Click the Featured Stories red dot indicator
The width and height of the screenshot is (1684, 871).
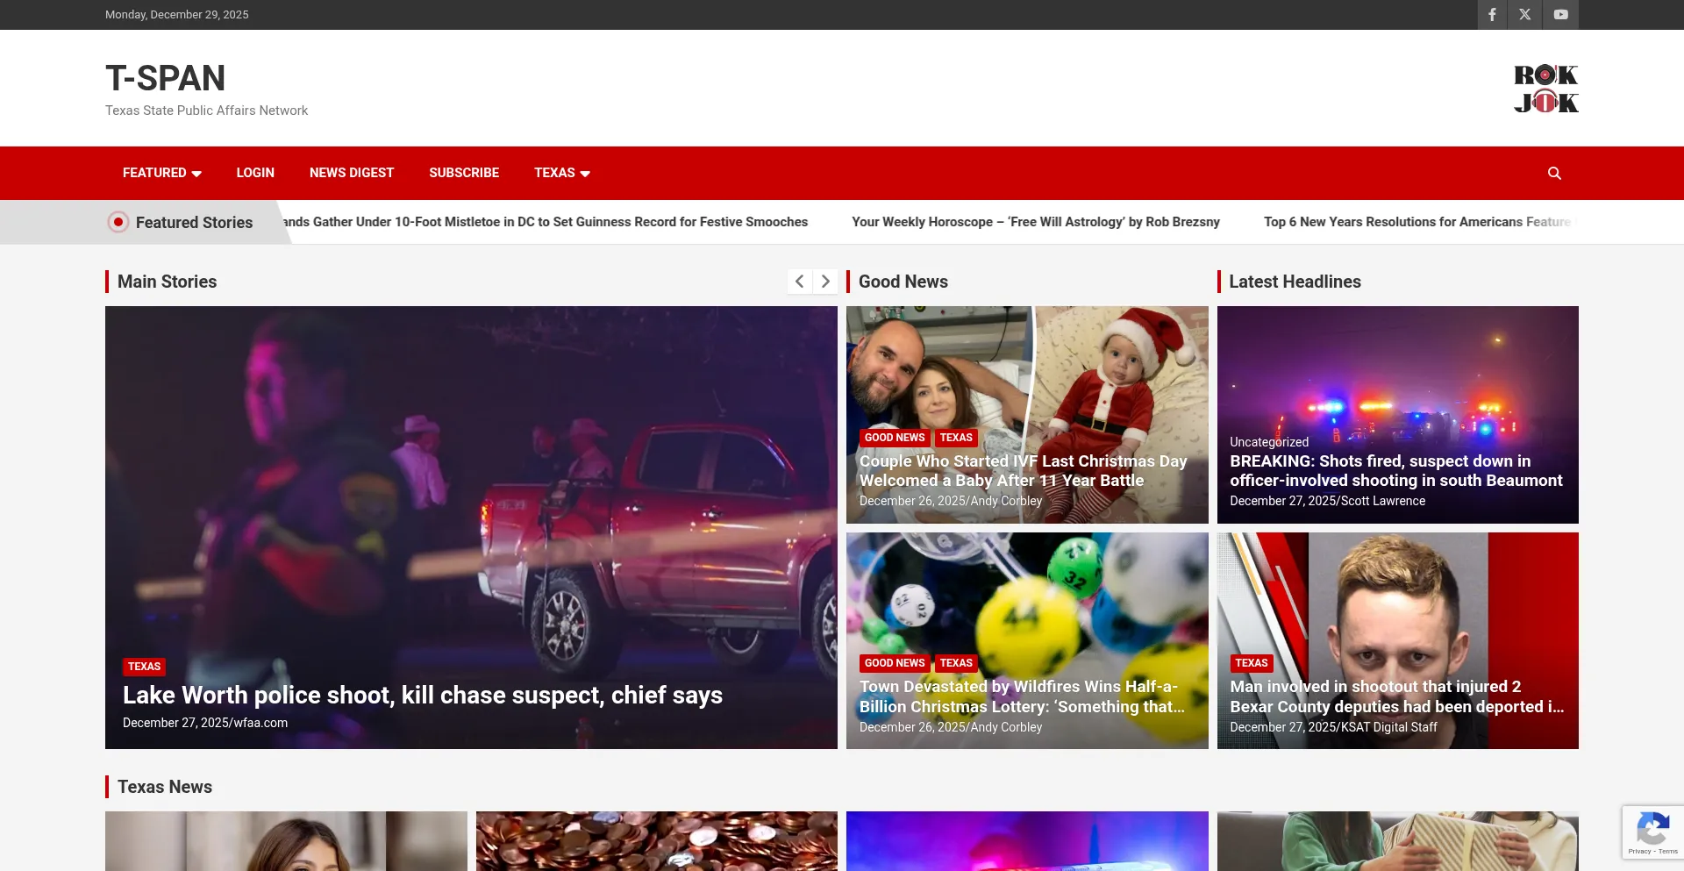tap(118, 222)
